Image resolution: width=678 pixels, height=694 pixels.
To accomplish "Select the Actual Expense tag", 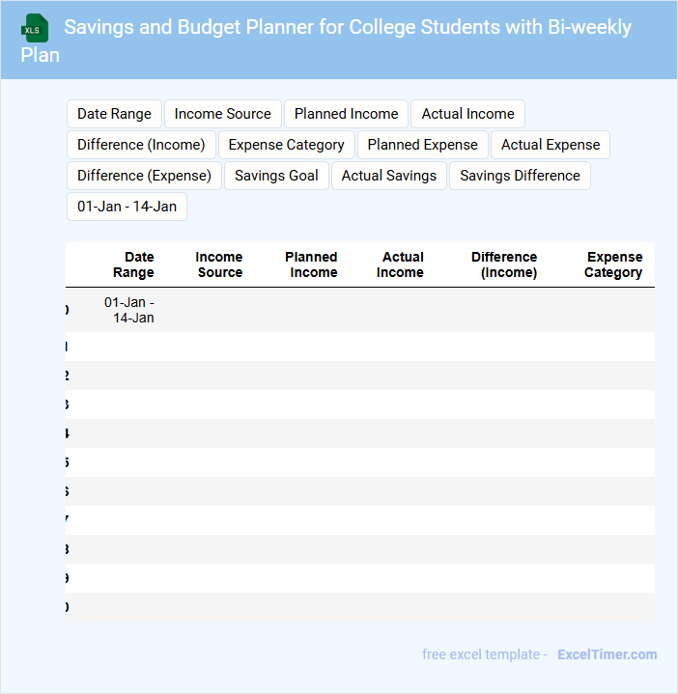I will [x=551, y=145].
